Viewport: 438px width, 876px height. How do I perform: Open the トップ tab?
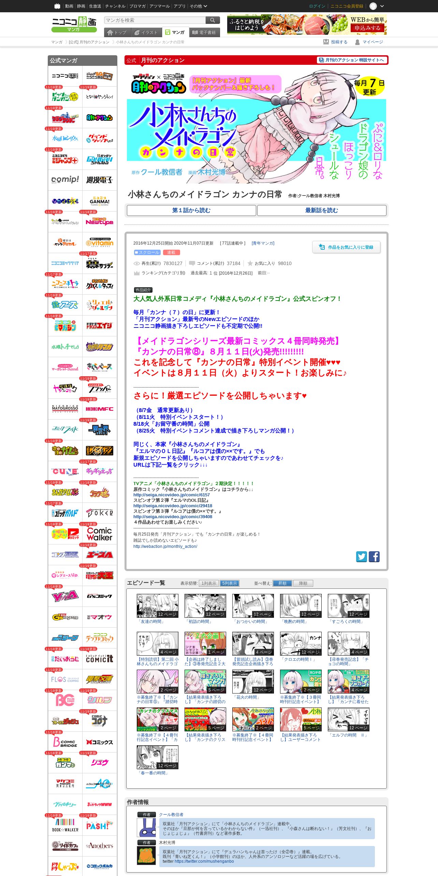coord(117,32)
